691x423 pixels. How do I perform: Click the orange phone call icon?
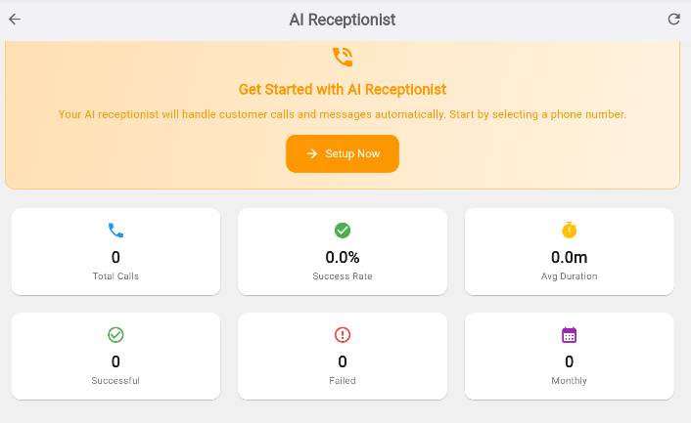tap(343, 57)
